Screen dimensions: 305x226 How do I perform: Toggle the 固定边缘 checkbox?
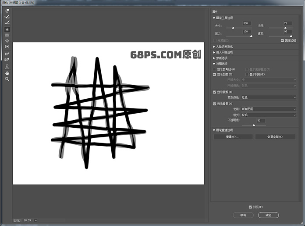pyautogui.click(x=283, y=40)
